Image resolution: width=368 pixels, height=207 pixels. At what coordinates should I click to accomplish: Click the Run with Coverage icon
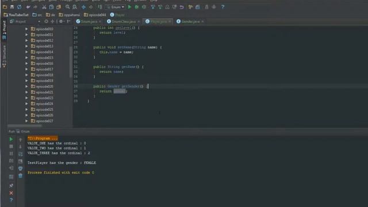coord(144,7)
